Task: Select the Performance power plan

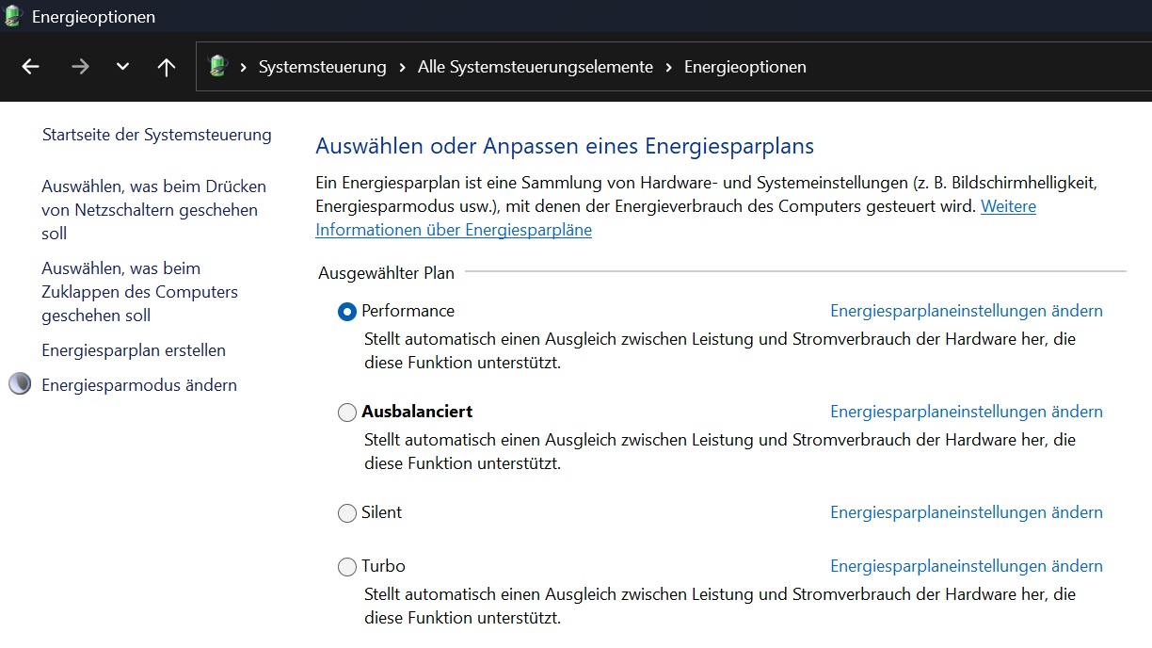Action: click(347, 312)
